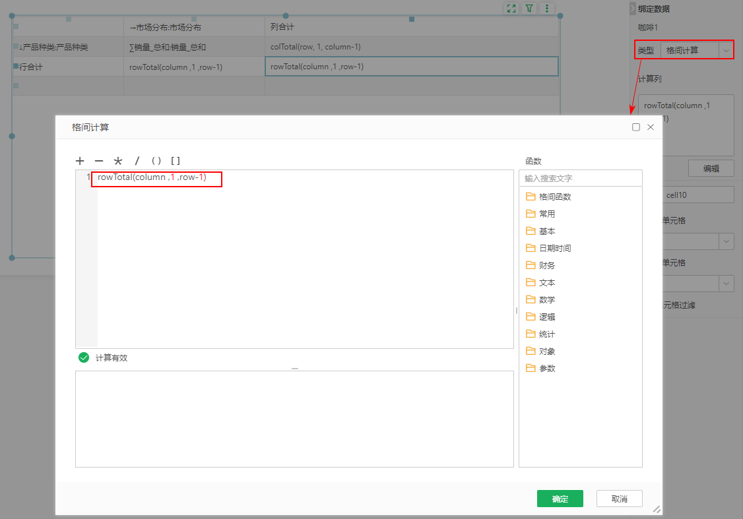This screenshot has width=743, height=519.
Task: Select the highlighted rowTotal cell under 列合计
Action: [x=412, y=67]
